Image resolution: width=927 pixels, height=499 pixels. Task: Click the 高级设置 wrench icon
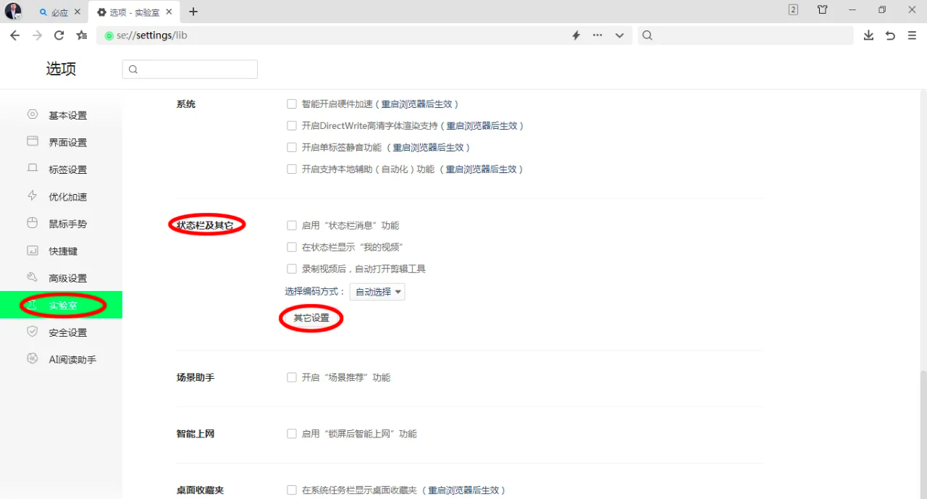[33, 277]
